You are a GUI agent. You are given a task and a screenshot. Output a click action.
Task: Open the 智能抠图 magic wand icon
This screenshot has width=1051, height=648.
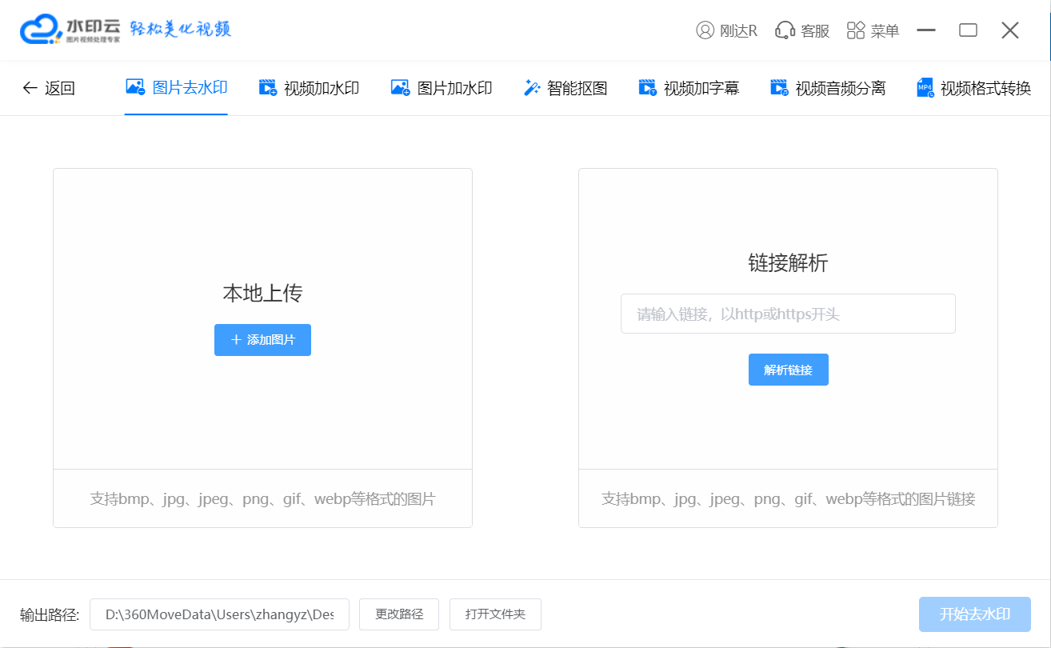pyautogui.click(x=531, y=88)
